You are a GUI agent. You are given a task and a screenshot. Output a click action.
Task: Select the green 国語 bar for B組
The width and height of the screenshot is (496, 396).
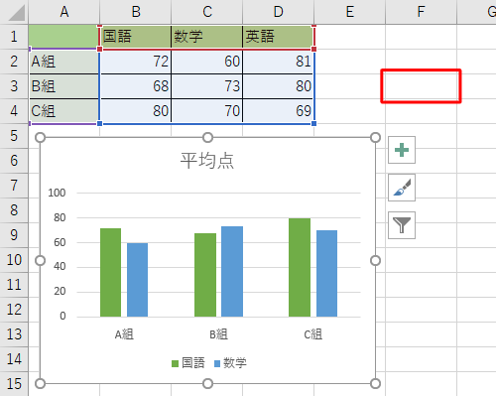[x=205, y=275]
